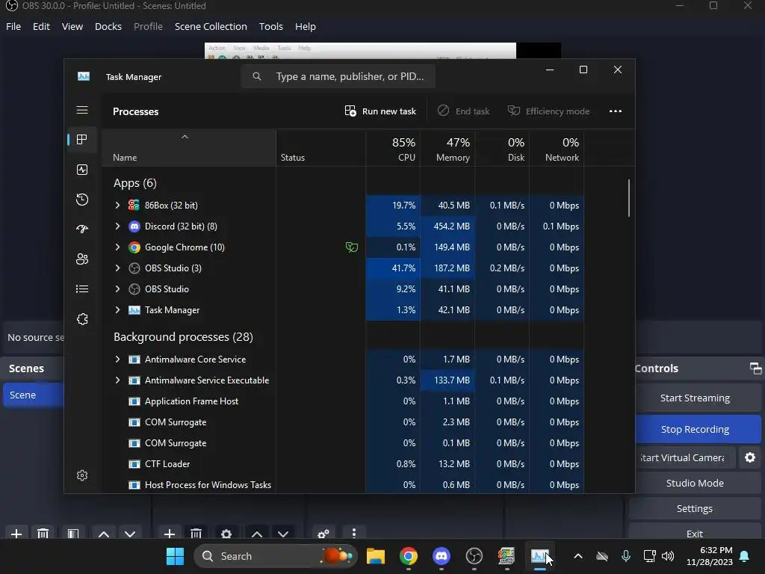Move source down with arrow icon
Image resolution: width=765 pixels, height=574 pixels.
(x=283, y=534)
